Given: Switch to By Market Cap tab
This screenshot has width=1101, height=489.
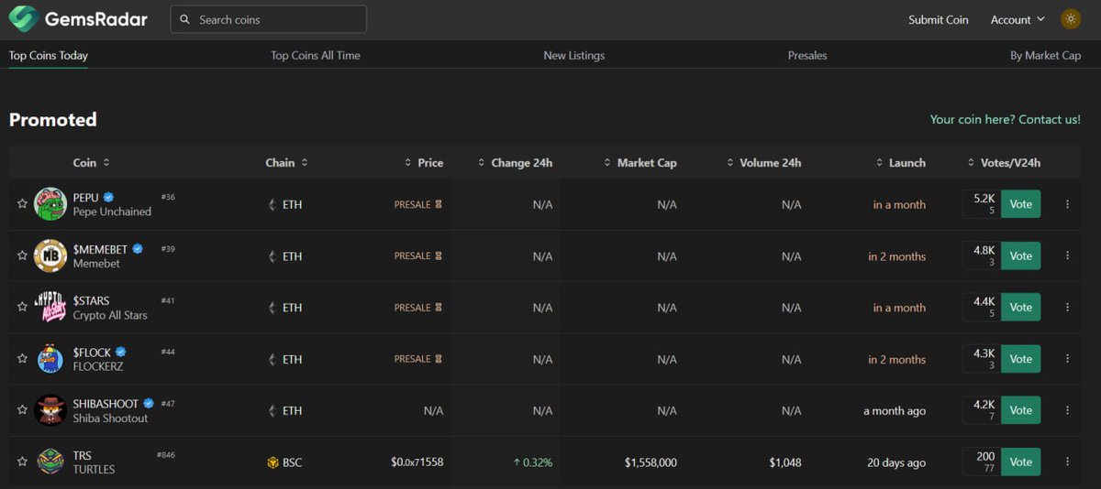Looking at the screenshot, I should tap(1046, 55).
